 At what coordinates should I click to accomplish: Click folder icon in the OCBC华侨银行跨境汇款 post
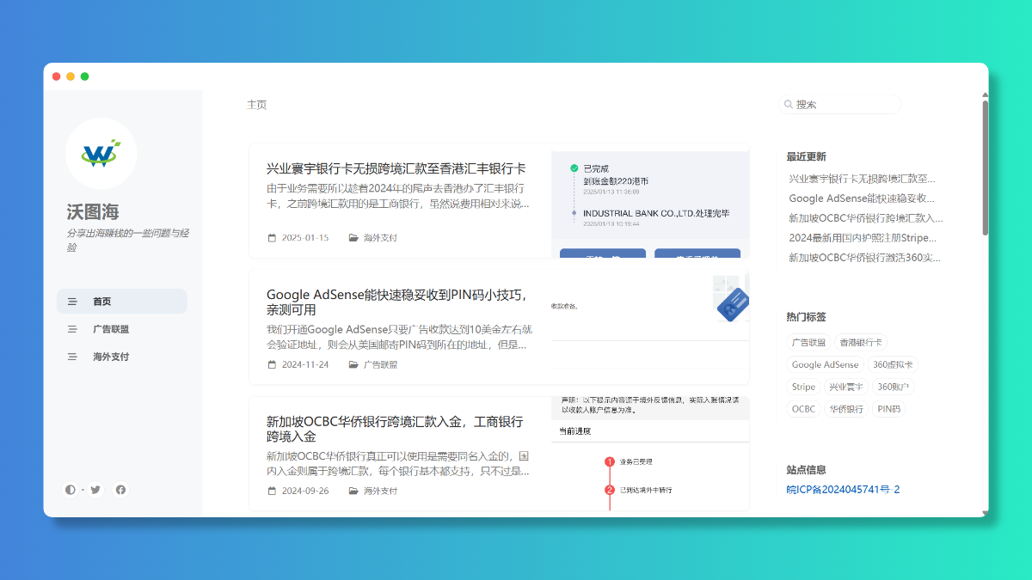[353, 491]
